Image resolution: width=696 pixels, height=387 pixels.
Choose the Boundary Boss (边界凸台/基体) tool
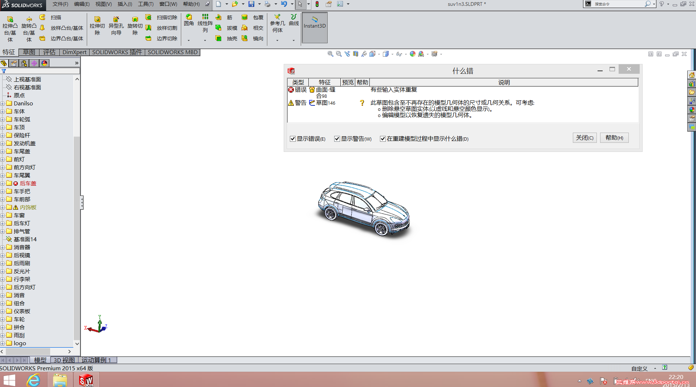61,39
